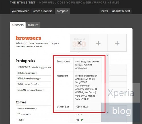Click the green checkmark in the Text row
Image resolution: width=142 pixels, height=124 pixels.
tap(82, 120)
